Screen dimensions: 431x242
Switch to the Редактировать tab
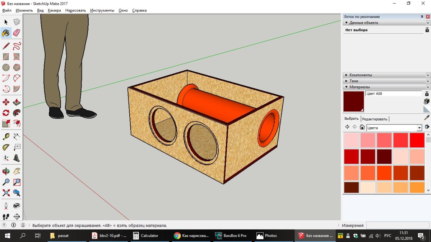[375, 119]
